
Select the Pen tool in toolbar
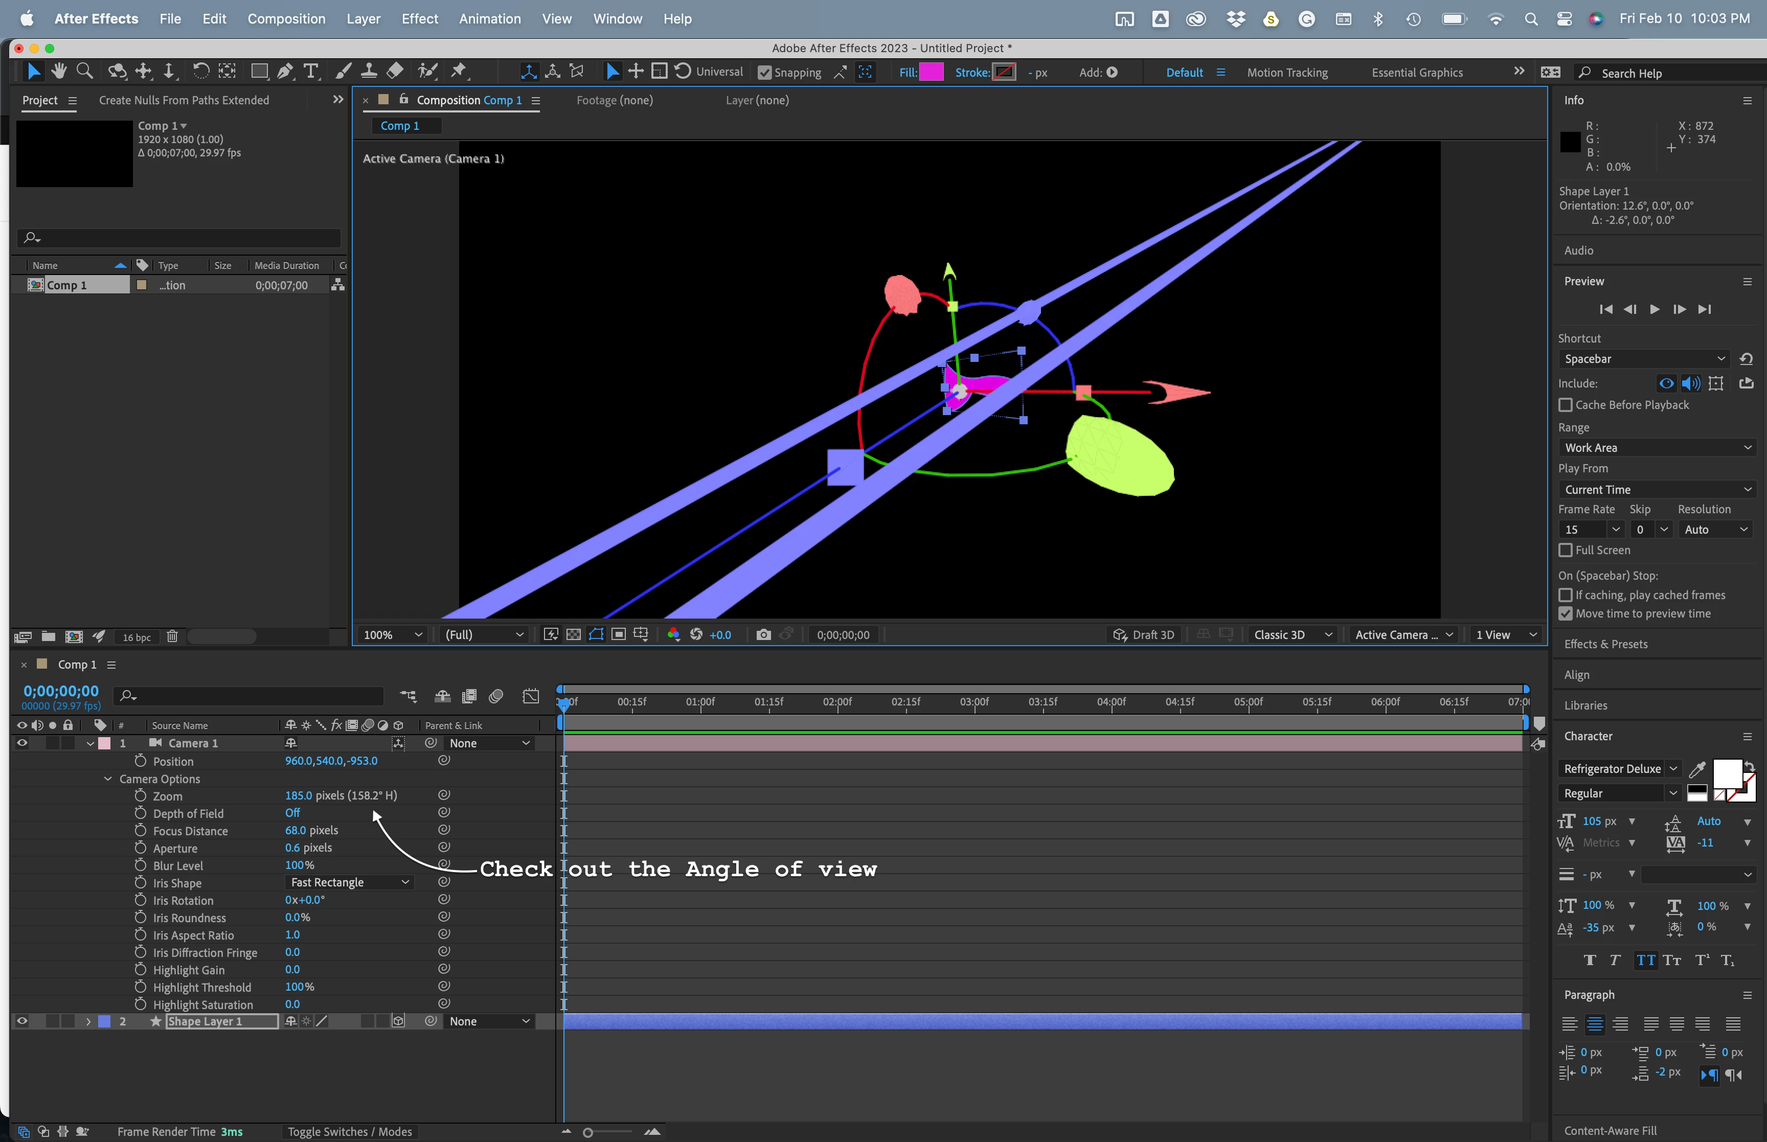point(285,71)
